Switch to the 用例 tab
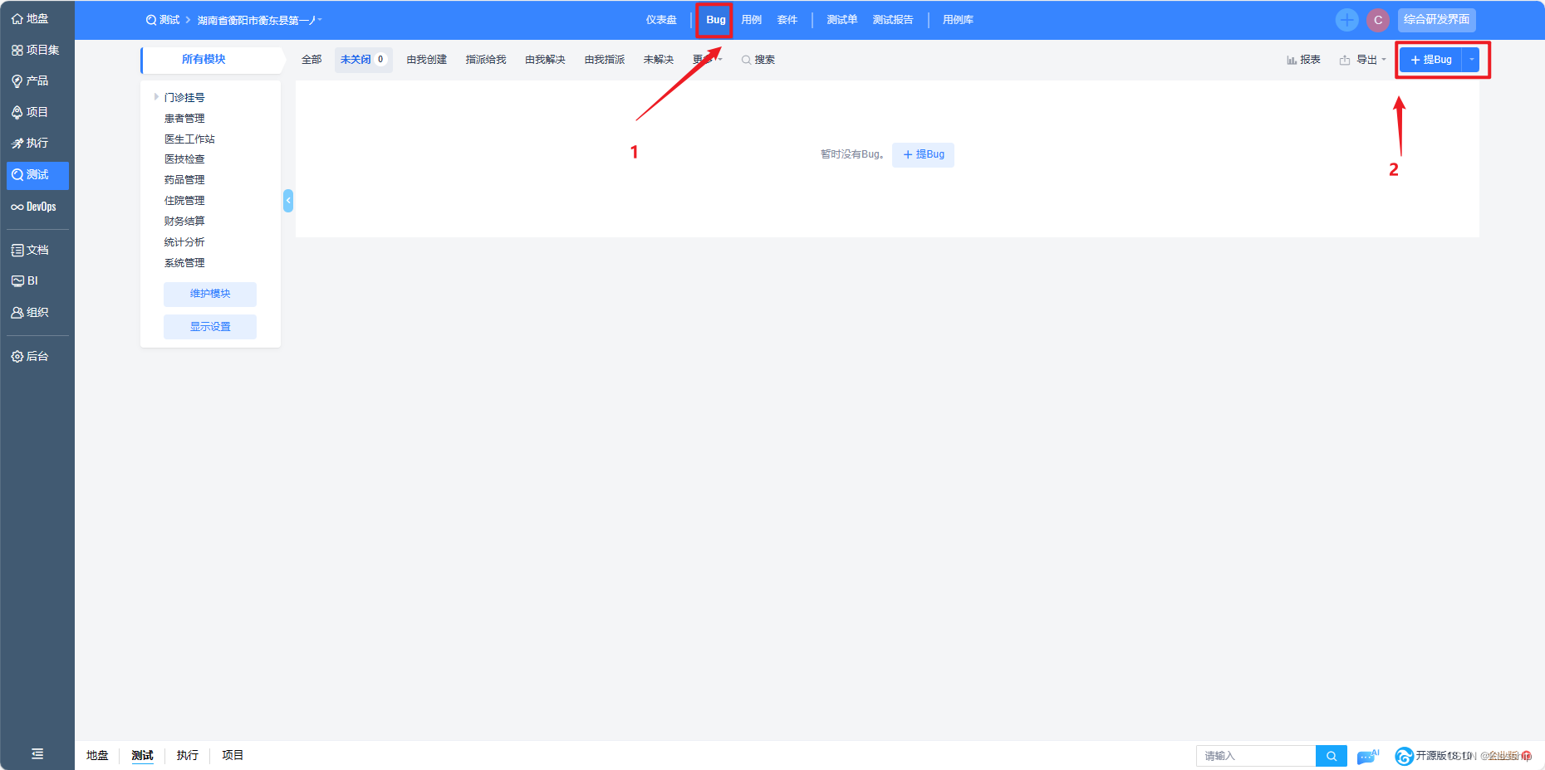Screen dimensions: 1545x770 coord(752,20)
